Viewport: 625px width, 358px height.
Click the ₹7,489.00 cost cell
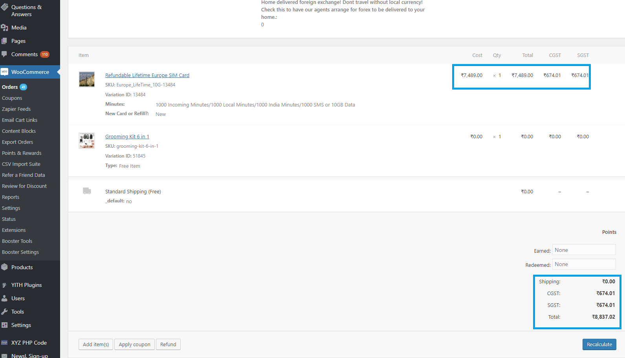coord(471,75)
